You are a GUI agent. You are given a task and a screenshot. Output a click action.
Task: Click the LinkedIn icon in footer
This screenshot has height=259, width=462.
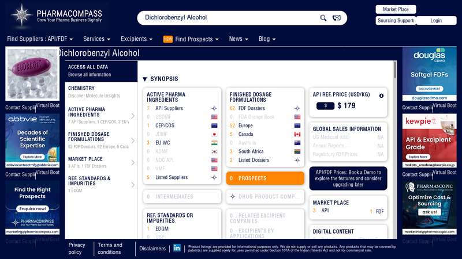pos(177,248)
